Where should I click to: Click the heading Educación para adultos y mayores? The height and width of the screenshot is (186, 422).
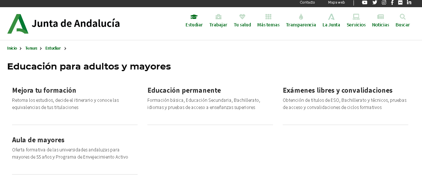point(89,67)
